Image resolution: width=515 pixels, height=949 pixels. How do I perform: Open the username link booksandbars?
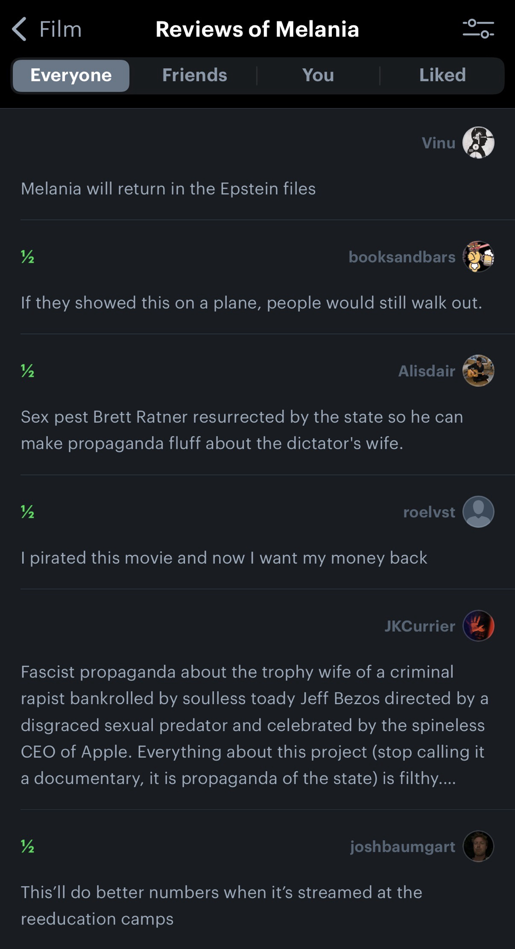pyautogui.click(x=402, y=257)
